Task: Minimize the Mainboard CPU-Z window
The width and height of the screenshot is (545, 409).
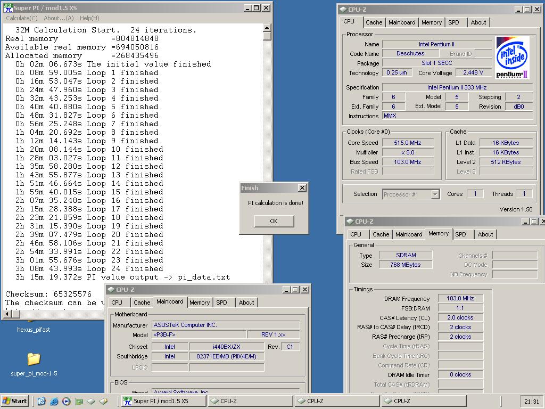Action: 286,289
